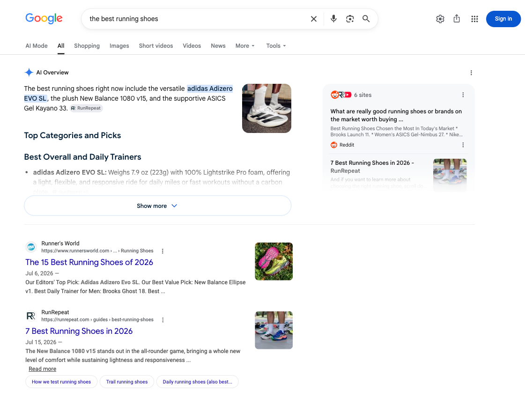
Task: Click the Sign in button
Action: pos(503,19)
